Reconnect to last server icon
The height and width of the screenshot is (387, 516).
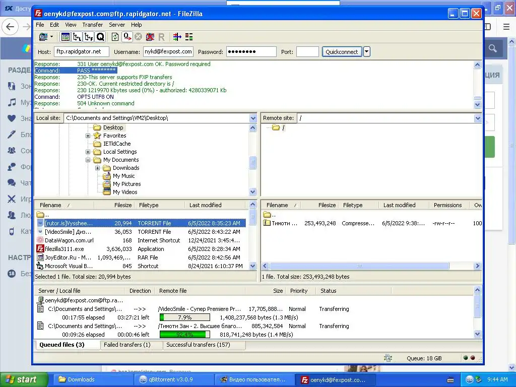click(x=161, y=37)
